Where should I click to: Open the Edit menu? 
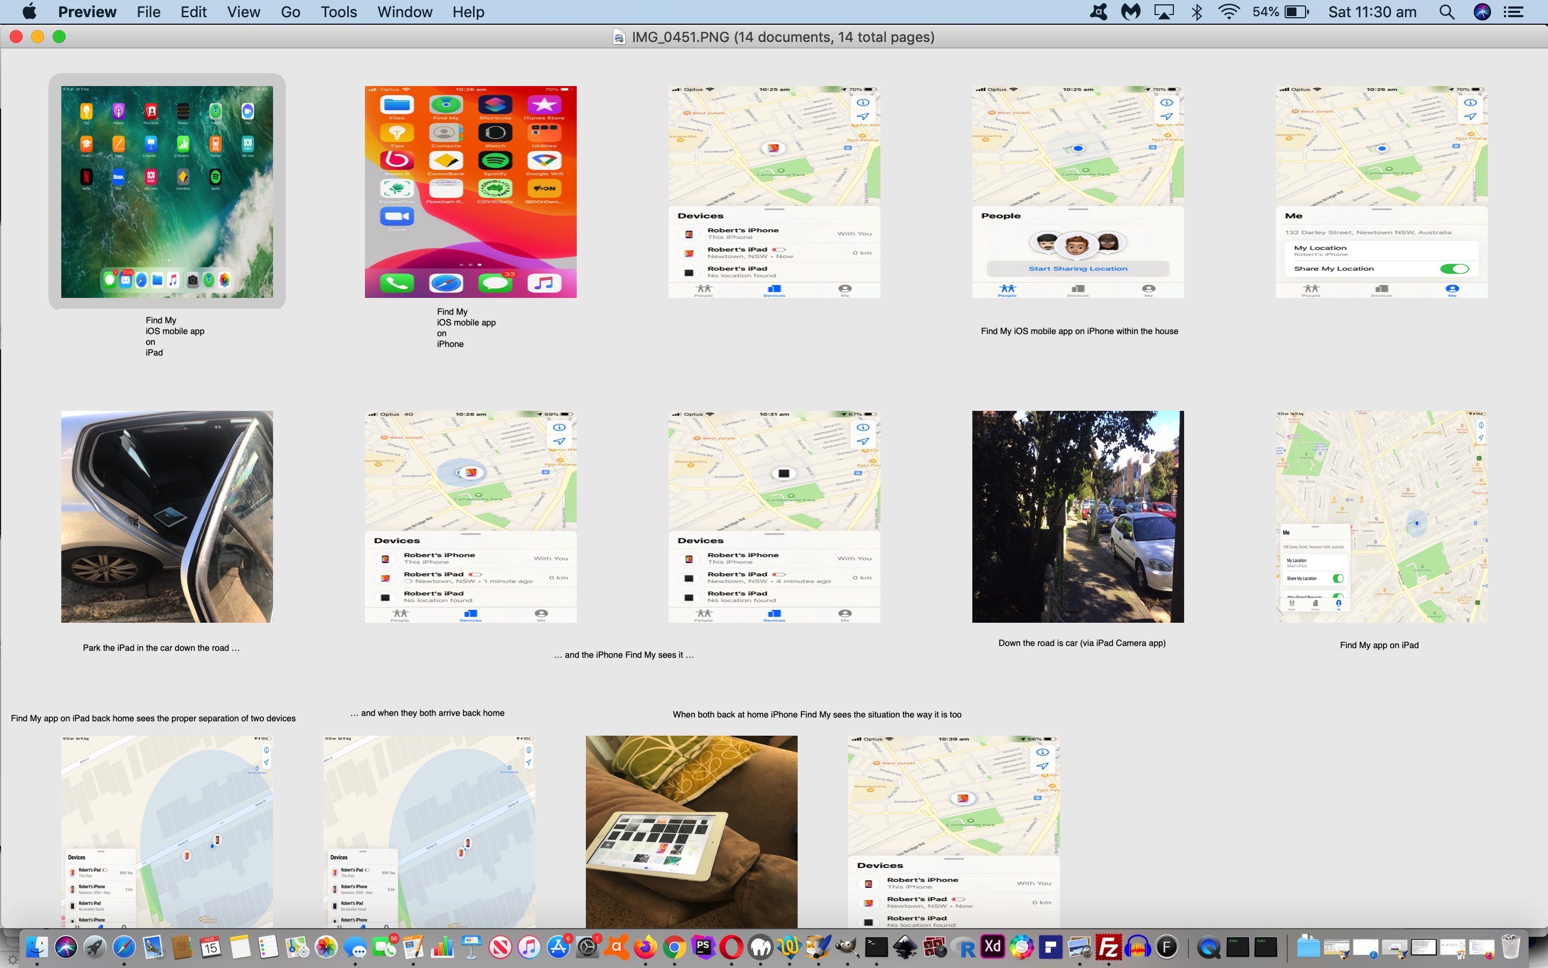coord(193,11)
